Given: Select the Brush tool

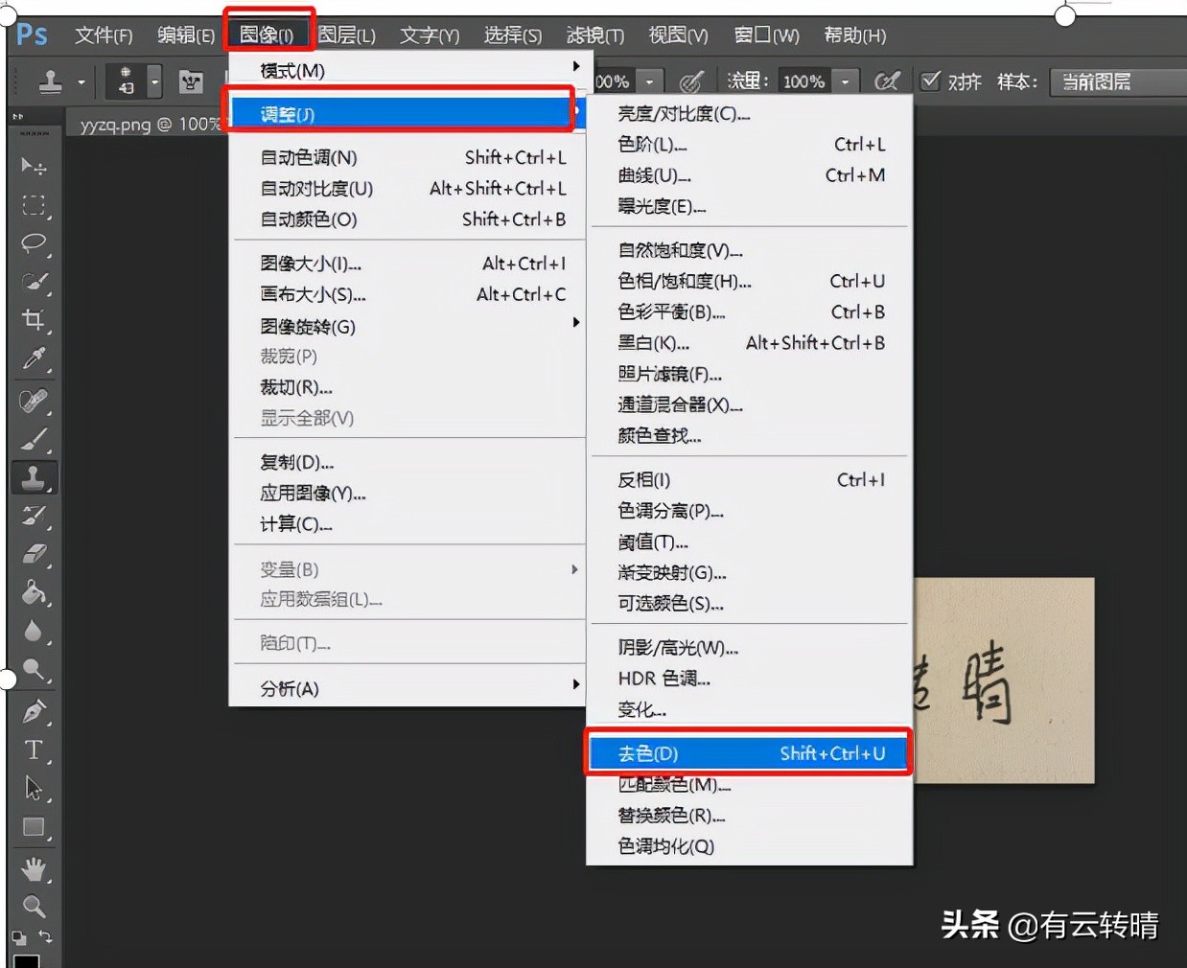Looking at the screenshot, I should [34, 438].
